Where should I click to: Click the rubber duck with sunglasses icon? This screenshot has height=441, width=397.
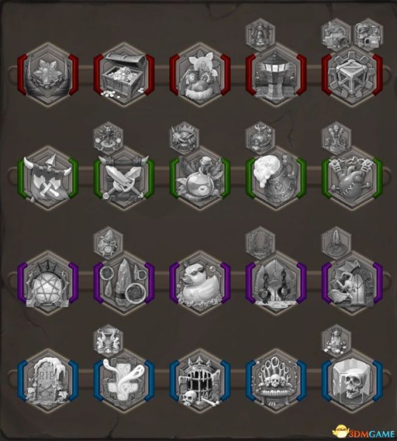pyautogui.click(x=200, y=283)
